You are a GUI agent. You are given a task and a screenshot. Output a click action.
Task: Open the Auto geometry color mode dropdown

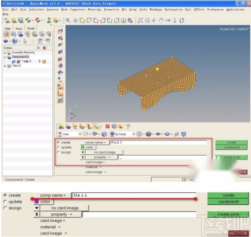tap(80, 134)
